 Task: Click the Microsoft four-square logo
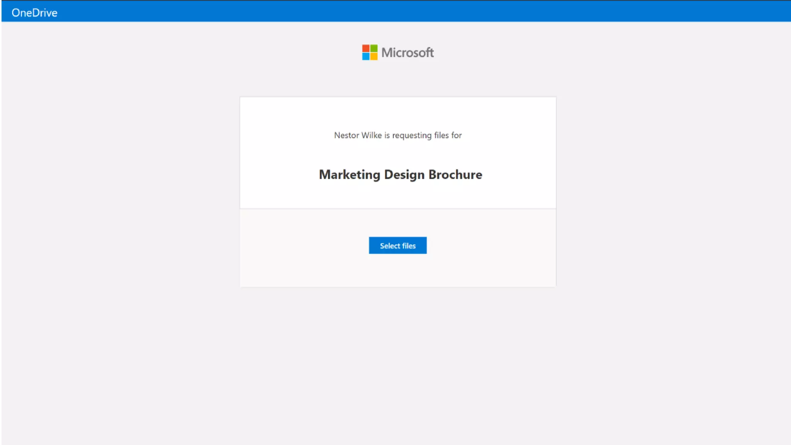pyautogui.click(x=370, y=52)
